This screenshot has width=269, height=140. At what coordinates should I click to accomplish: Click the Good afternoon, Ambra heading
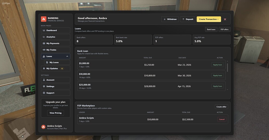92,18
